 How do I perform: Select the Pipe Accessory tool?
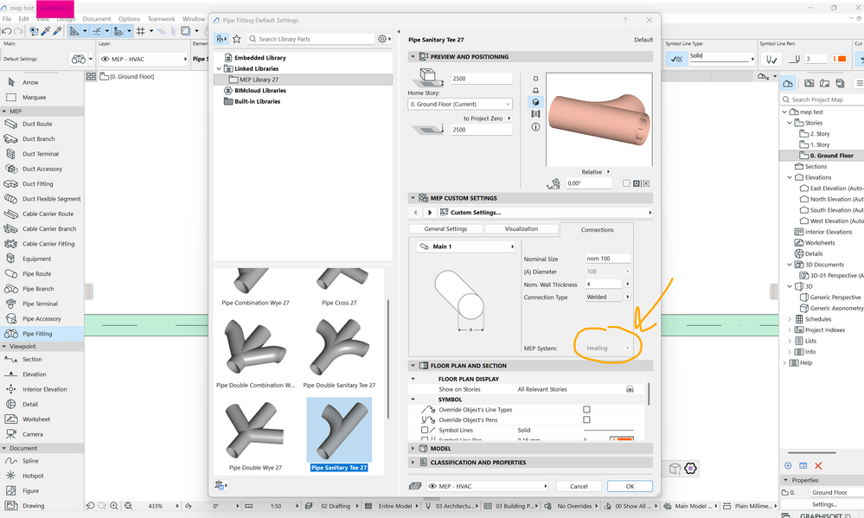[x=42, y=318]
